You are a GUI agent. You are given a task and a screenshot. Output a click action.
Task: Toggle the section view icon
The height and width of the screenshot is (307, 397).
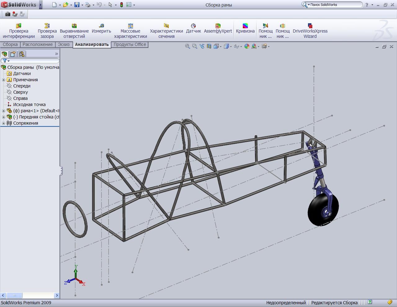[209, 46]
